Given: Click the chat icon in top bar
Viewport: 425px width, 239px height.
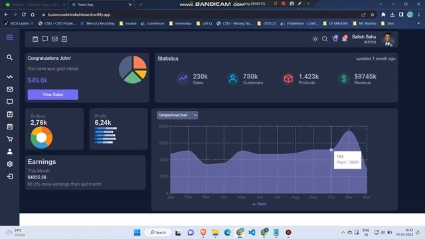Looking at the screenshot, I should [x=45, y=39].
